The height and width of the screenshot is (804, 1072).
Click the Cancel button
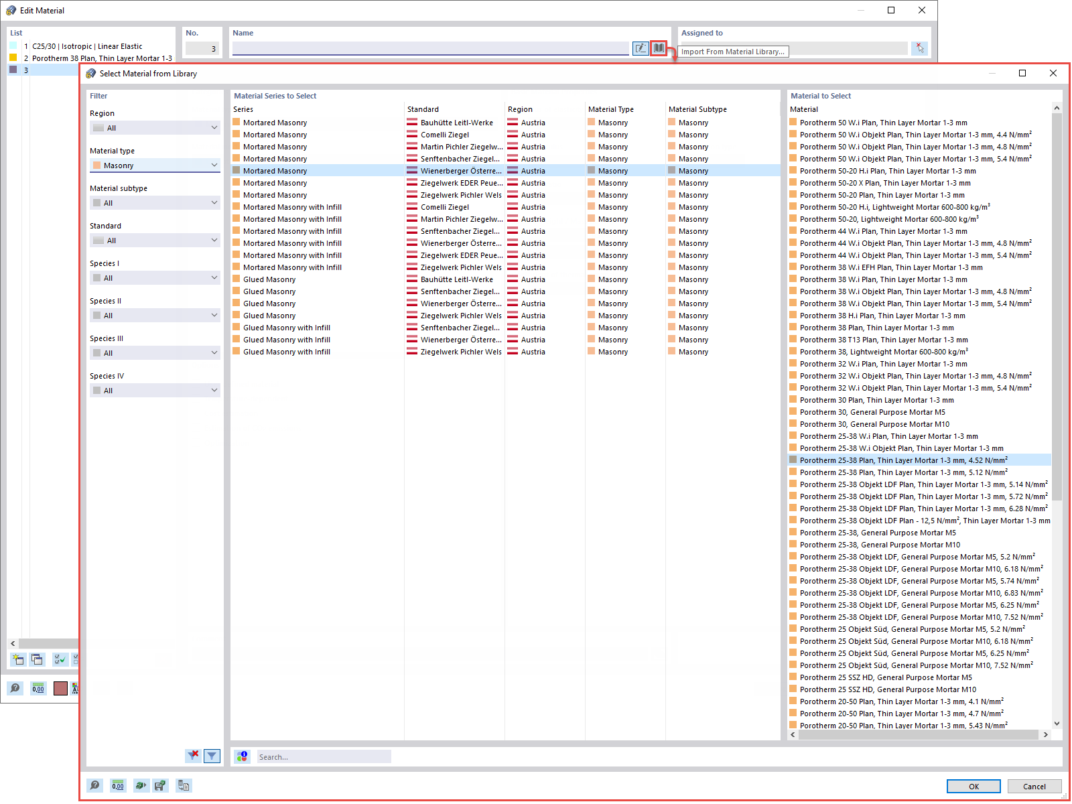tap(1034, 786)
